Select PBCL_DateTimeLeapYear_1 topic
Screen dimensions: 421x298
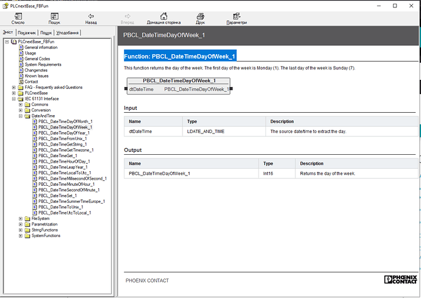(63, 167)
